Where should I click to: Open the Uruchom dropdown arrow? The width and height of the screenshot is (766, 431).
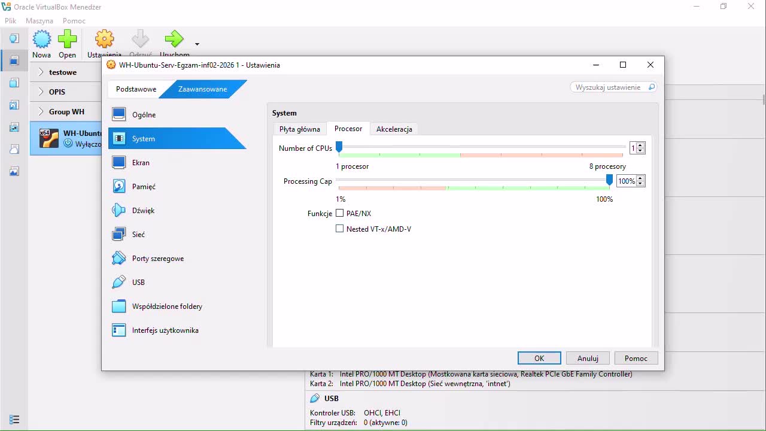click(197, 44)
